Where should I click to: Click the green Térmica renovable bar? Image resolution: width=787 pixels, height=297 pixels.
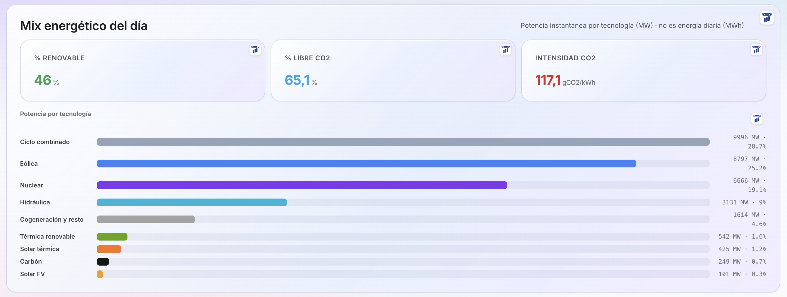click(112, 237)
